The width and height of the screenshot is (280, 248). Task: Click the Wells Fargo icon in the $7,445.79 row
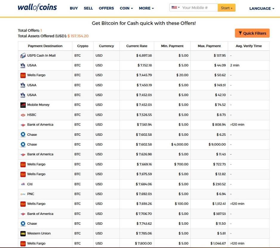pos(23,75)
